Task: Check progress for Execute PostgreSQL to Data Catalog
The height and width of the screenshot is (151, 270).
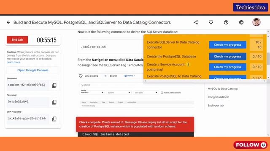Action: (x=227, y=77)
